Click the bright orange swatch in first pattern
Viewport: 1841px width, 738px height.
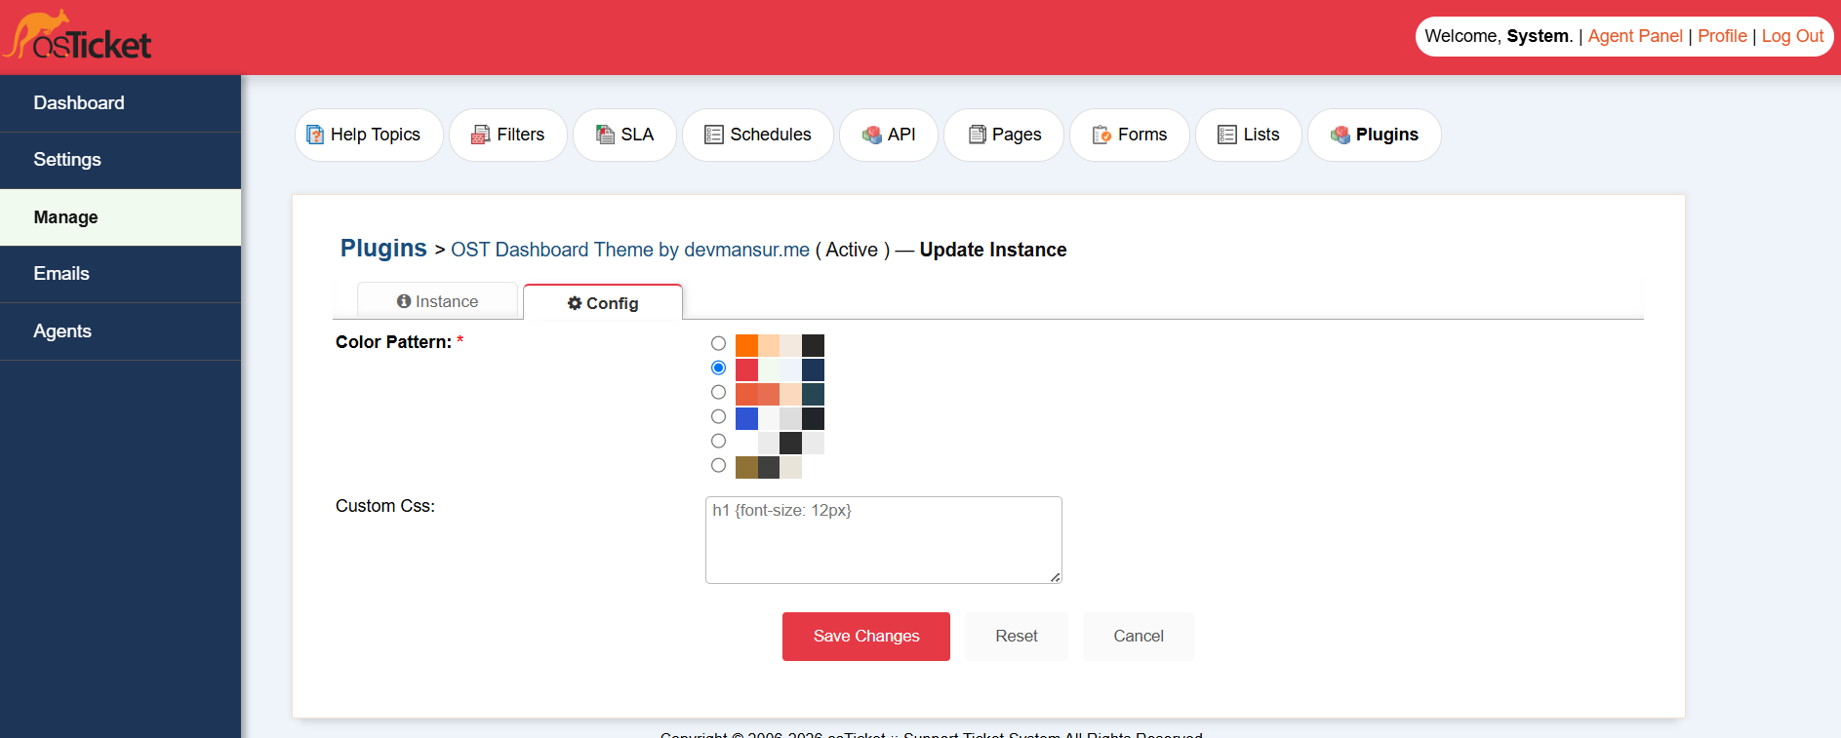[x=746, y=345]
